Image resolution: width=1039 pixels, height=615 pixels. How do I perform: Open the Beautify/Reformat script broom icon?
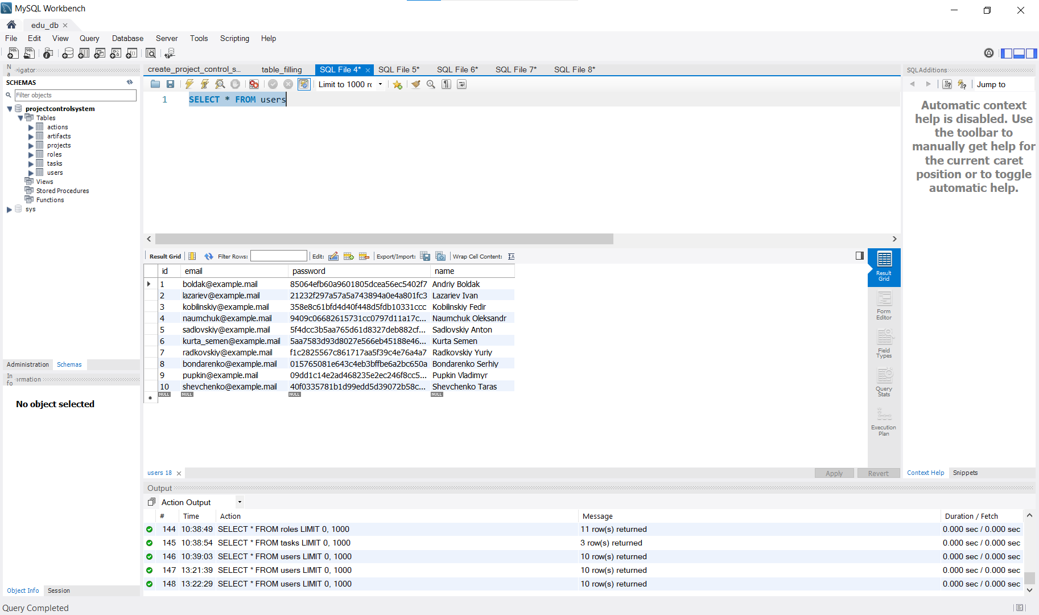coord(416,84)
